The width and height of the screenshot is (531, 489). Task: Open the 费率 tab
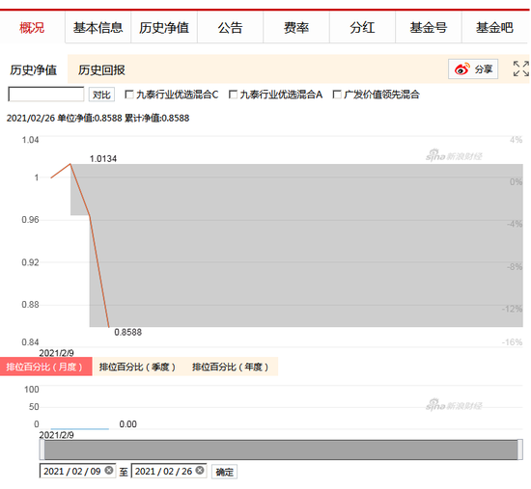pos(296,27)
